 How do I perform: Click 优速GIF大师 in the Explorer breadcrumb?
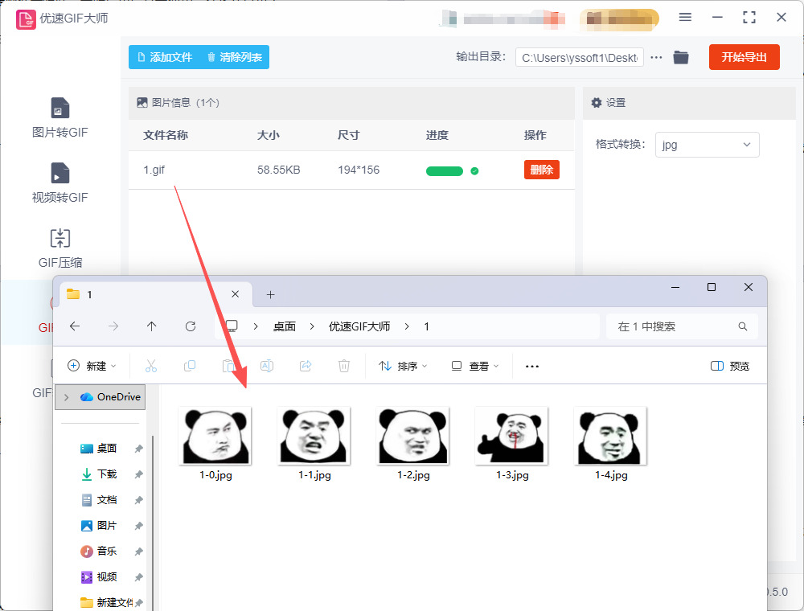coord(359,326)
